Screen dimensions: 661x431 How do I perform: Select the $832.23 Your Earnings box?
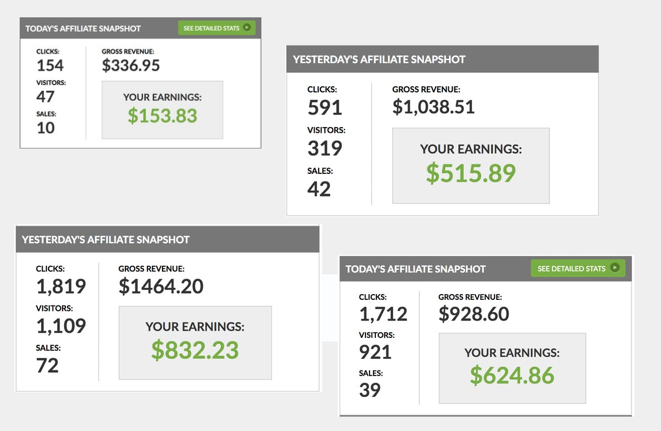195,343
